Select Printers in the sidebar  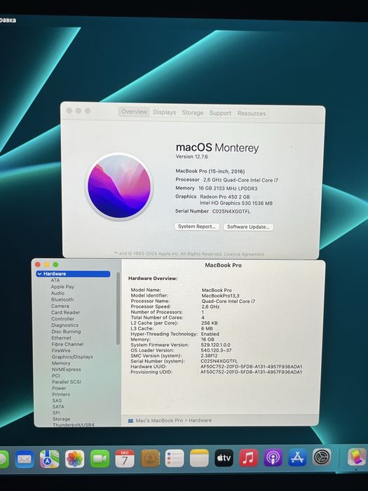coord(61,394)
